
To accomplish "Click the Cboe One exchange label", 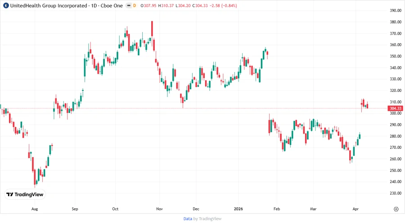I will click(112, 5).
